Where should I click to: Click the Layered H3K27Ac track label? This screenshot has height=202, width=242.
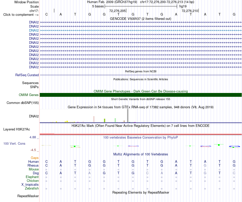click(17, 129)
